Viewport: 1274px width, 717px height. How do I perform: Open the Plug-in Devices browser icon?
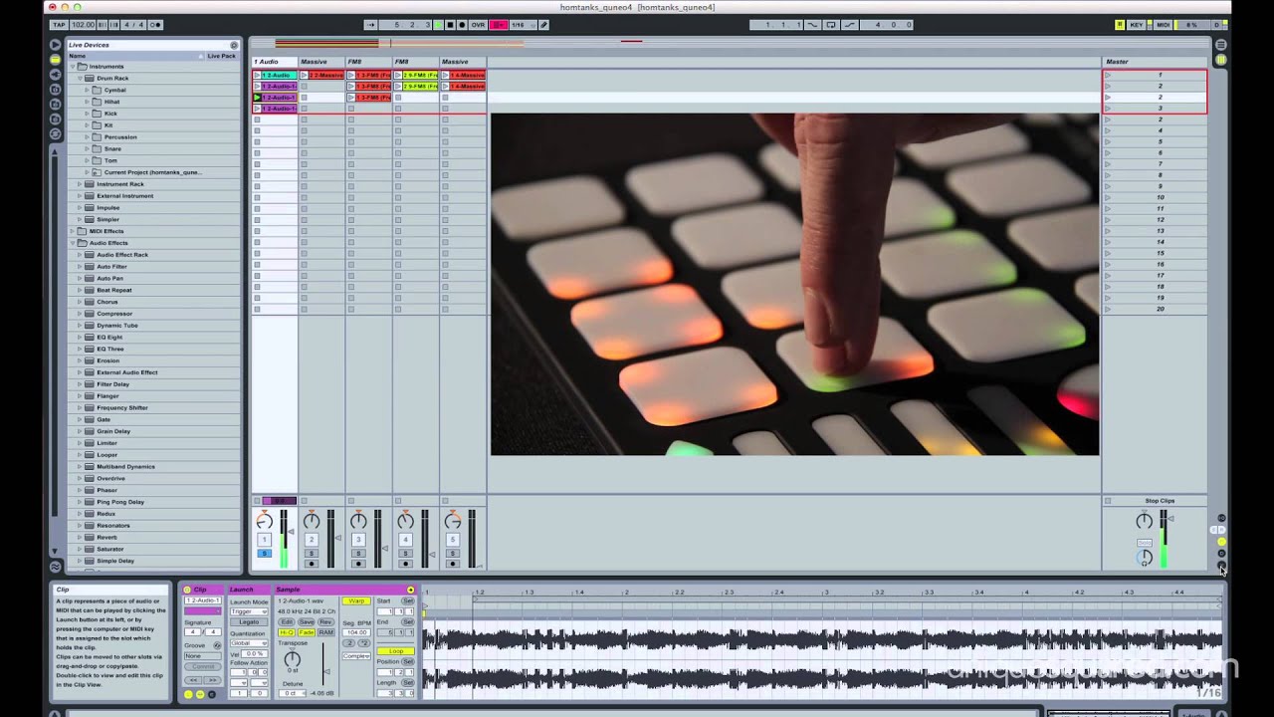pos(56,75)
